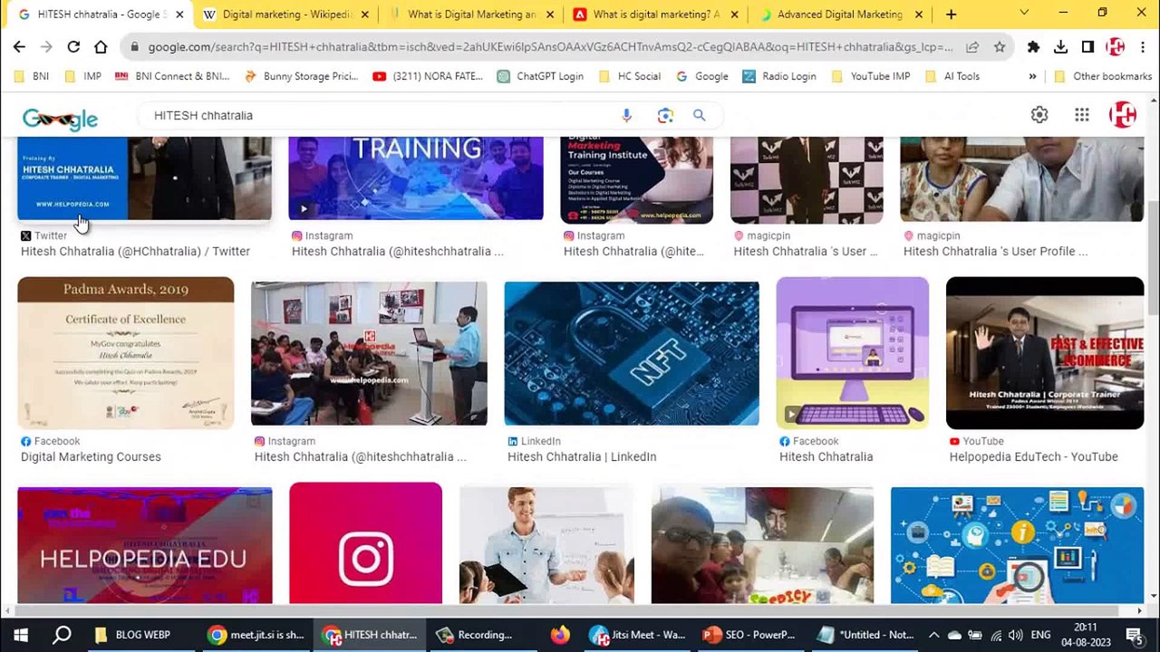This screenshot has width=1160, height=652.
Task: Bookmark this page with star icon
Action: 999,46
